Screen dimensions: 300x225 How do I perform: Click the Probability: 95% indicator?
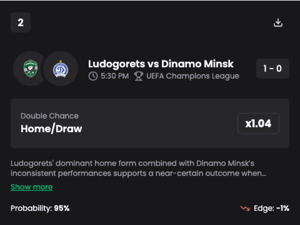(x=40, y=208)
